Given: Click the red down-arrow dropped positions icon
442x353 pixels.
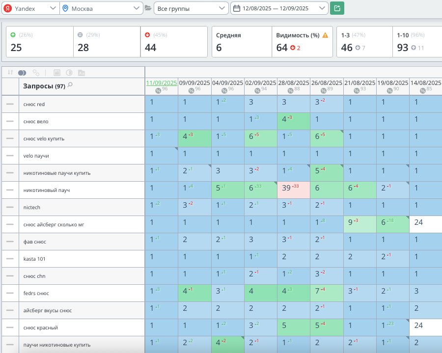Looking at the screenshot, I should [x=147, y=35].
